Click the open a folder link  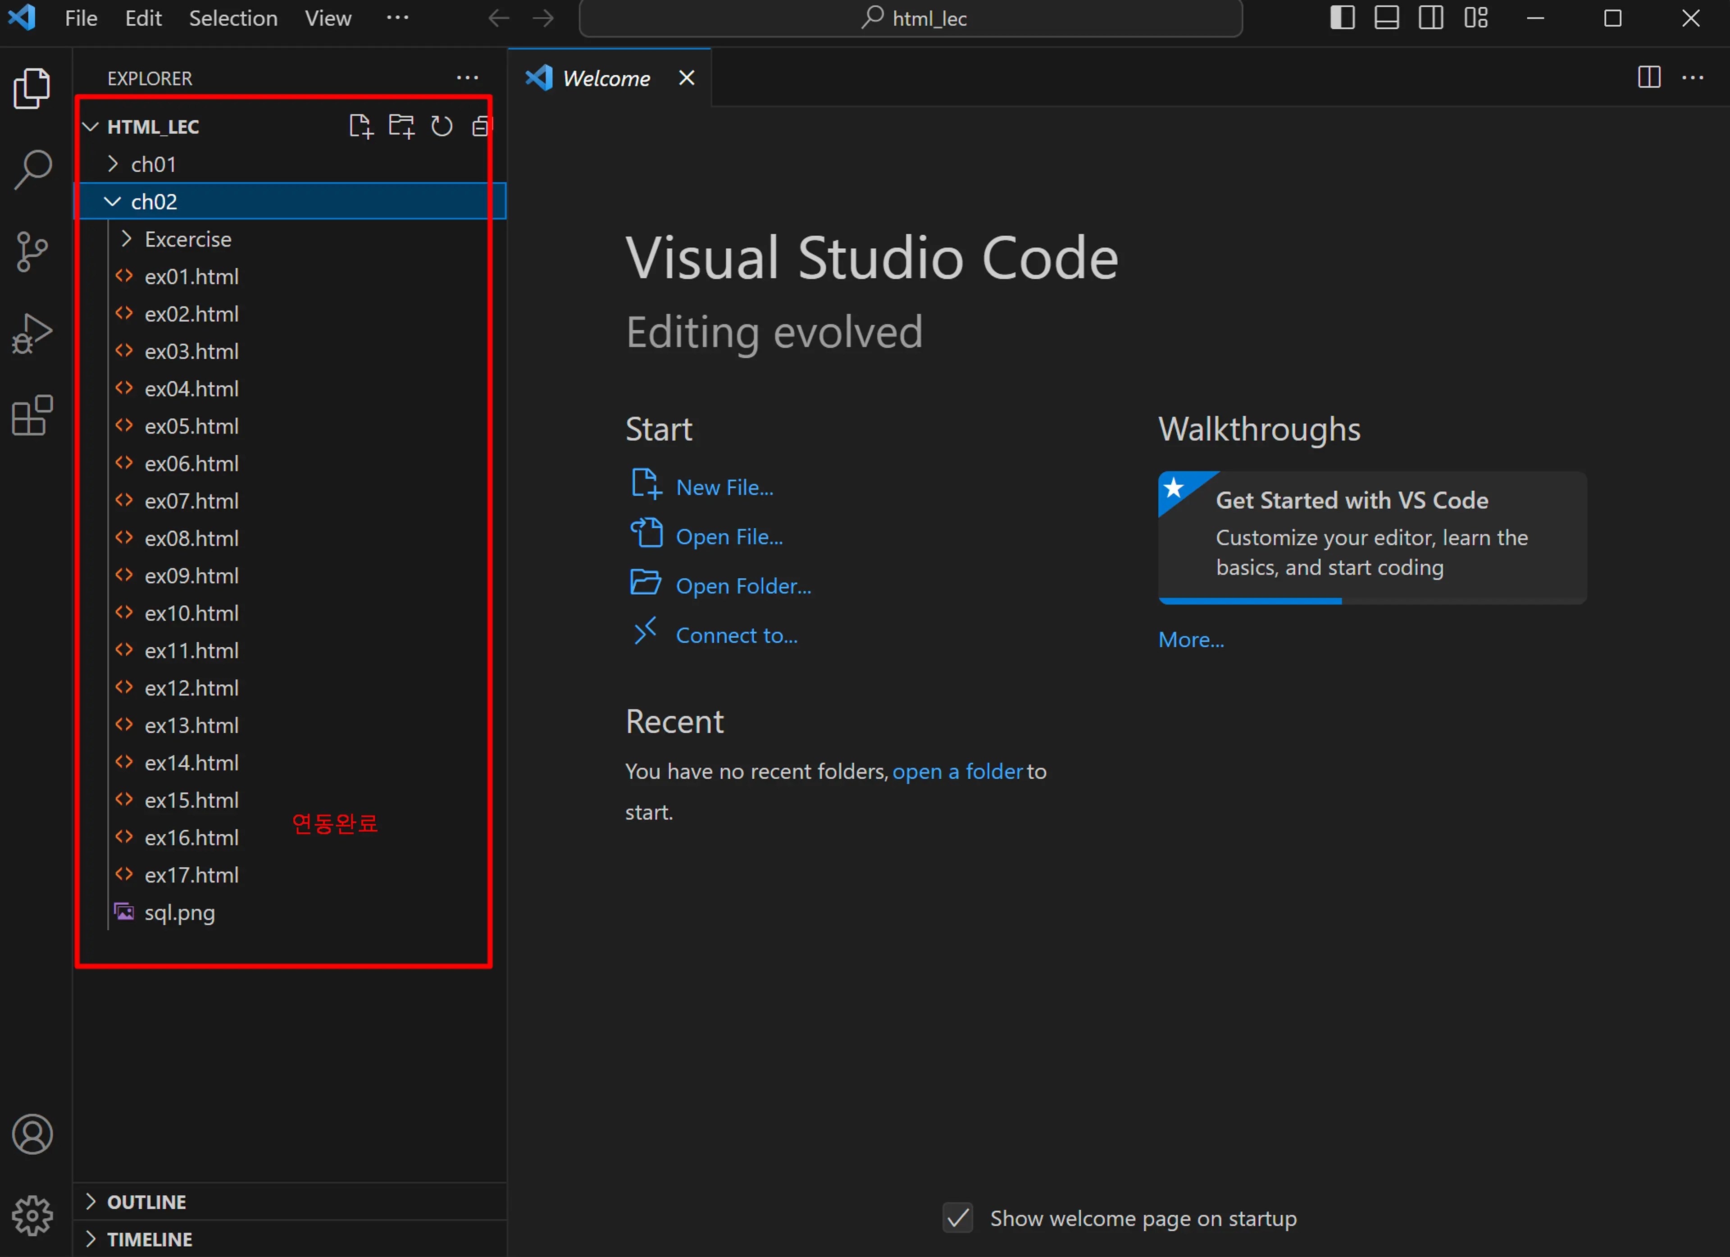tap(957, 772)
